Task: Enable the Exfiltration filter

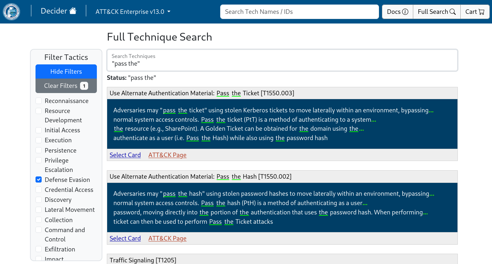Action: click(x=39, y=249)
